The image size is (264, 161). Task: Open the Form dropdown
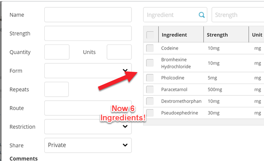pos(88,71)
